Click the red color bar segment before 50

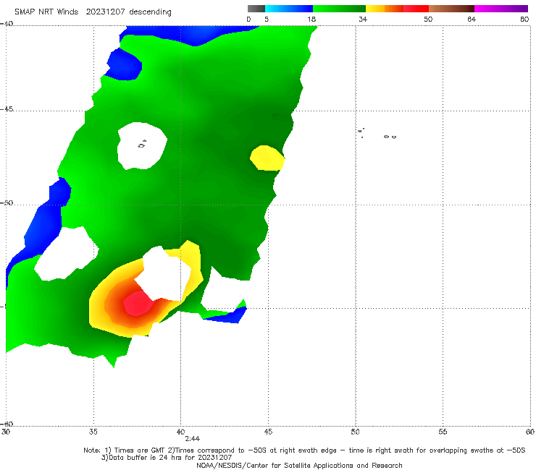(x=416, y=9)
